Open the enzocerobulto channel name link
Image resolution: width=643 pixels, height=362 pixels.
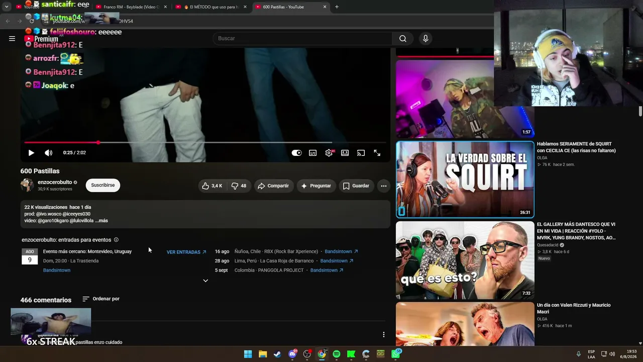(x=55, y=183)
